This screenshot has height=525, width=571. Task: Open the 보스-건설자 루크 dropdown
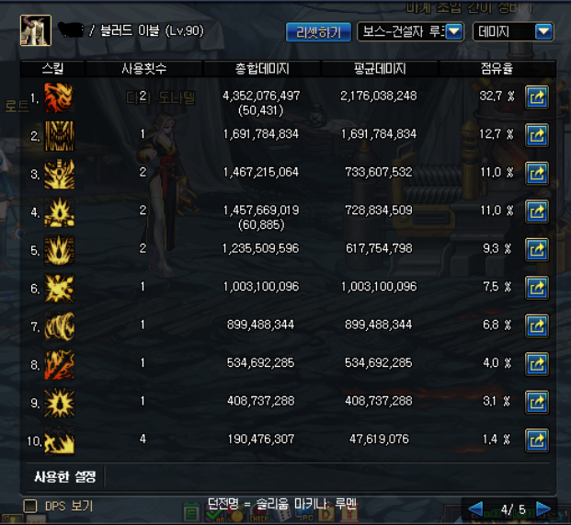(x=410, y=31)
